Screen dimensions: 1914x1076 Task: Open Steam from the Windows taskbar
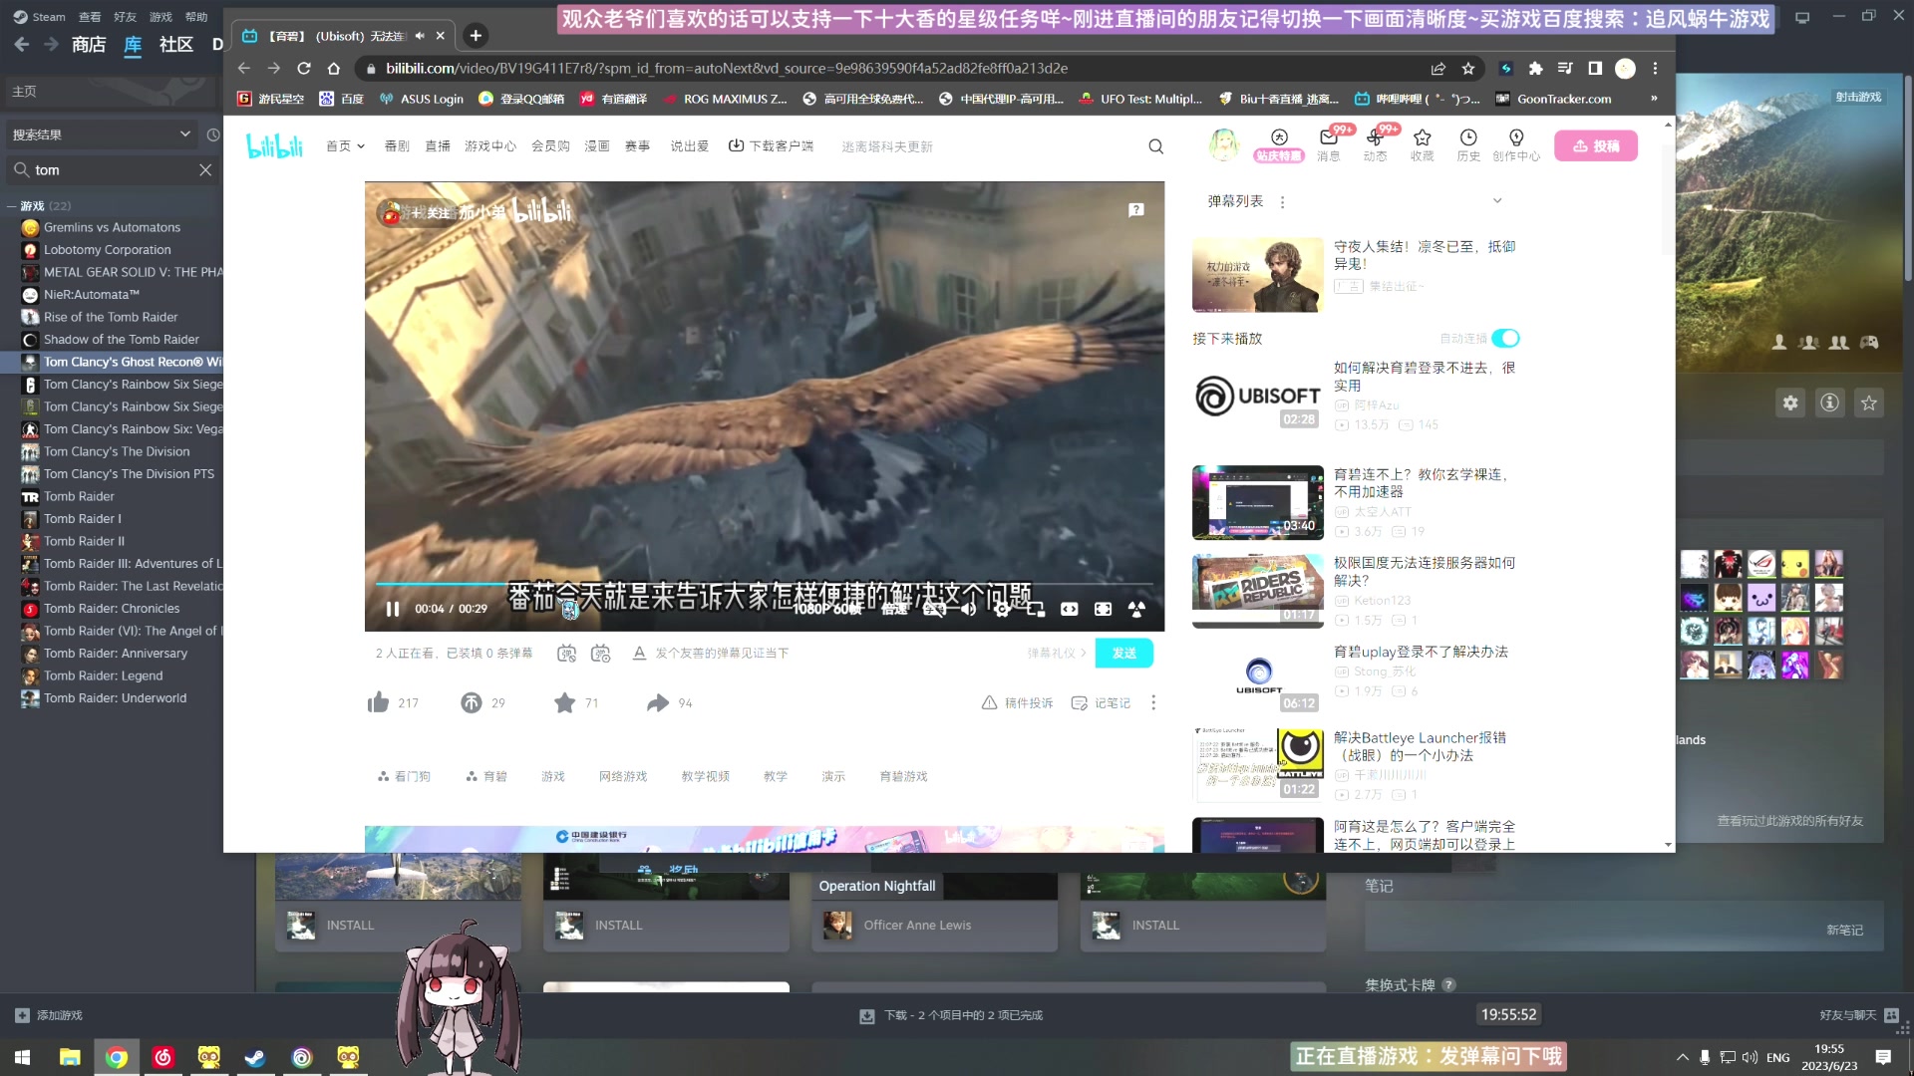click(255, 1057)
